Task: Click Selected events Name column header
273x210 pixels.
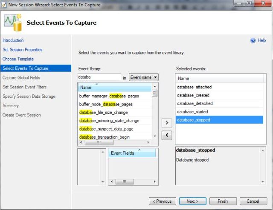Action: coord(220,79)
